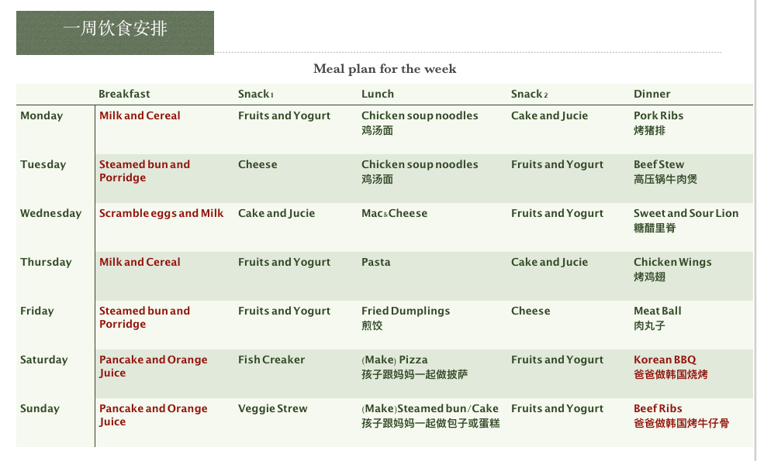Click the 'Sweet and Sour Lion' dinner cell
This screenshot has height=461, width=757.
(686, 220)
